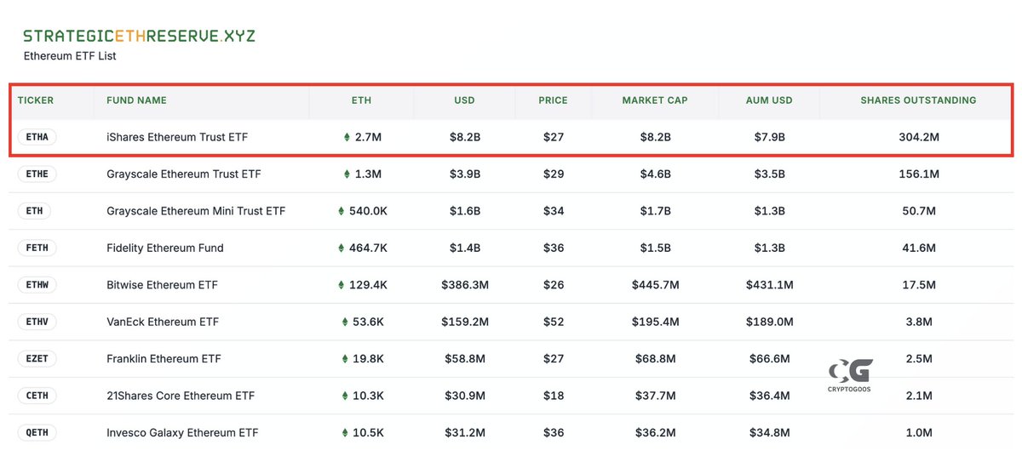Click the Ethereum icon beside 19.8K

coord(345,358)
